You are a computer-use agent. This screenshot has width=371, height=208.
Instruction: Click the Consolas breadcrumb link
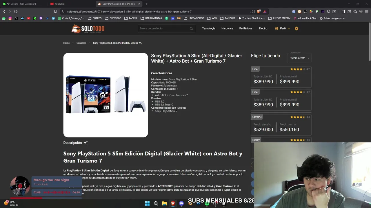click(81, 43)
